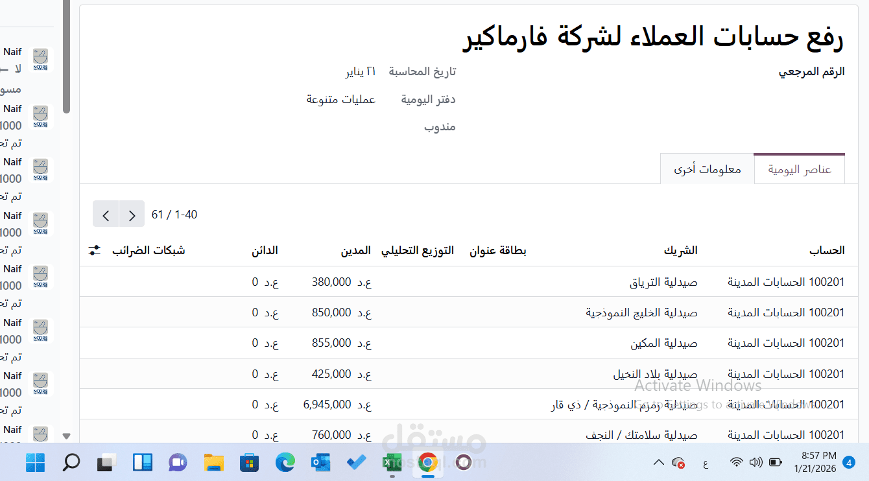Sort by بطاقة عنوان column header
The image size is (869, 481).
click(497, 250)
